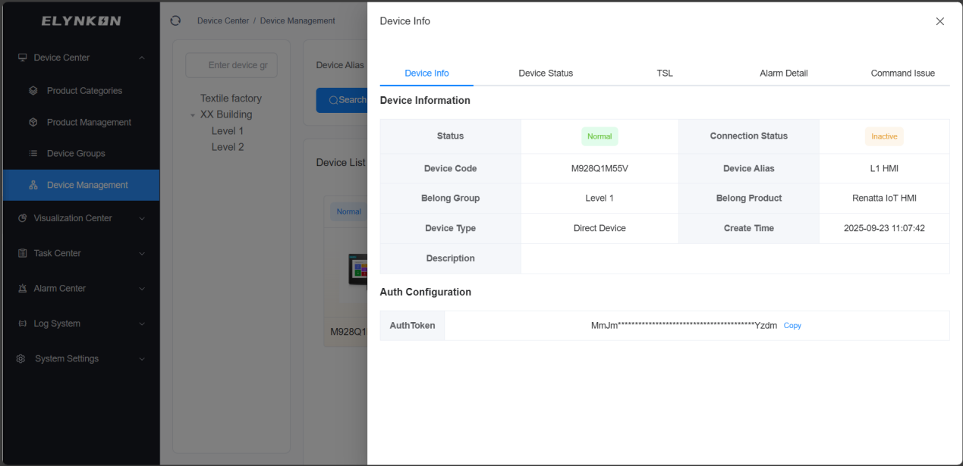The image size is (963, 466).
Task: Click the Product Categories layers icon
Action: click(x=33, y=91)
